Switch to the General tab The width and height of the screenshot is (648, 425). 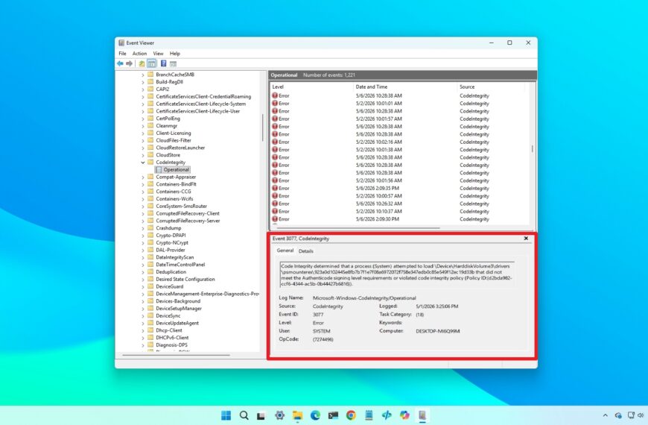coord(285,251)
